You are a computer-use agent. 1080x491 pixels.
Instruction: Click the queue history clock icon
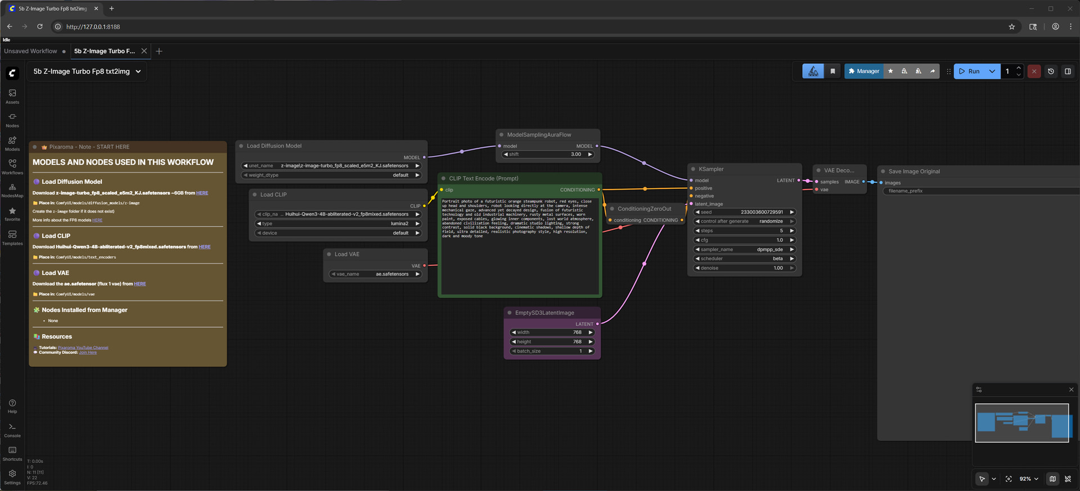pyautogui.click(x=1051, y=71)
